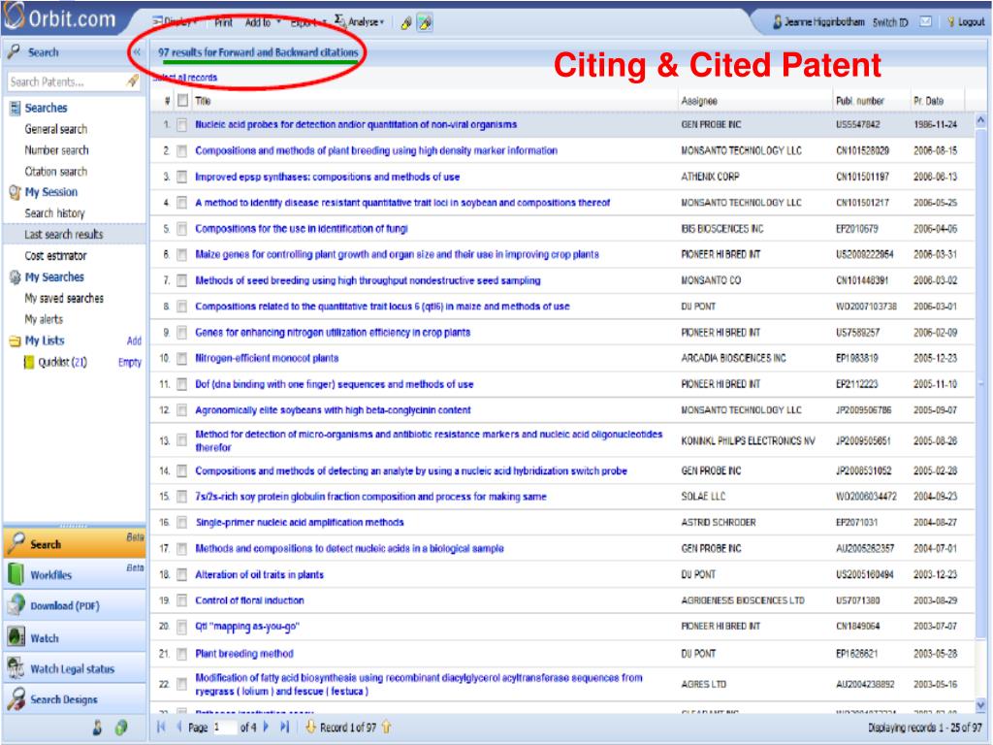Viewport: 993px width, 745px height.
Task: Click Print in the toolbar
Action: [x=223, y=22]
